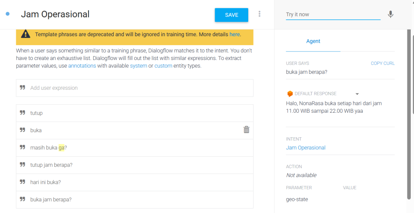Delete the 'buka' training phrase
This screenshot has height=213, width=414.
point(246,130)
